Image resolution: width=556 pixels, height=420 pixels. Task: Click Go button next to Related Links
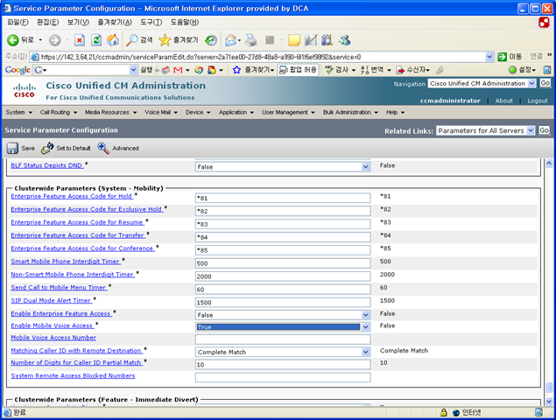(x=544, y=130)
